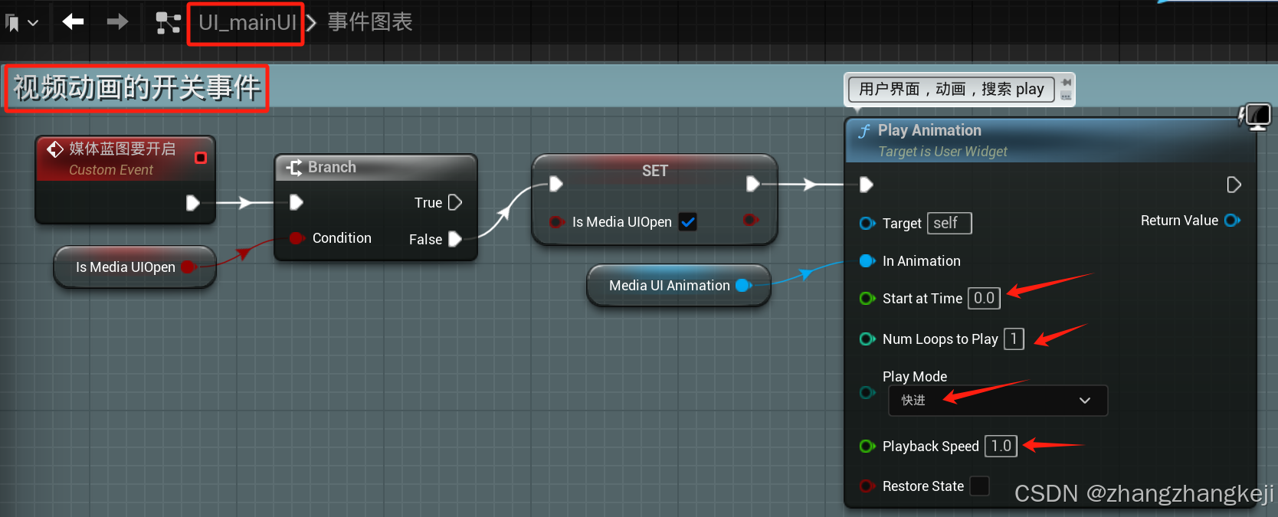Click the SET node's execution output pin
This screenshot has height=517, width=1278.
click(753, 184)
